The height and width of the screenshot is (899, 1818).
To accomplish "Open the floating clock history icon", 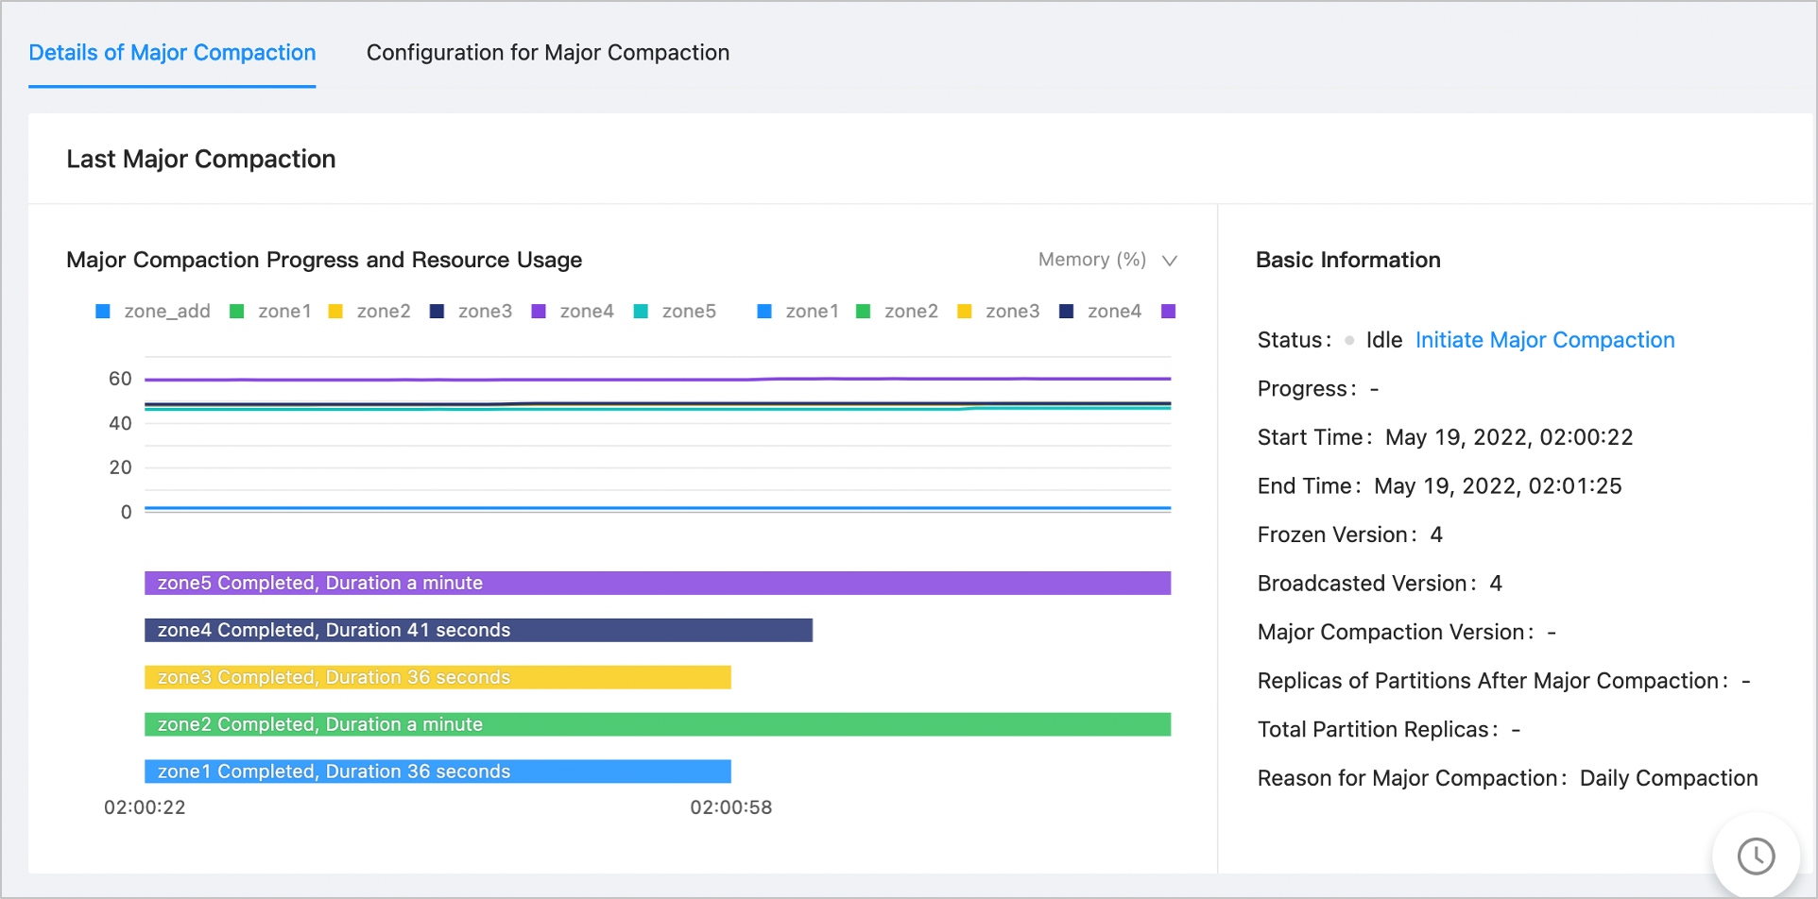I will point(1756,857).
